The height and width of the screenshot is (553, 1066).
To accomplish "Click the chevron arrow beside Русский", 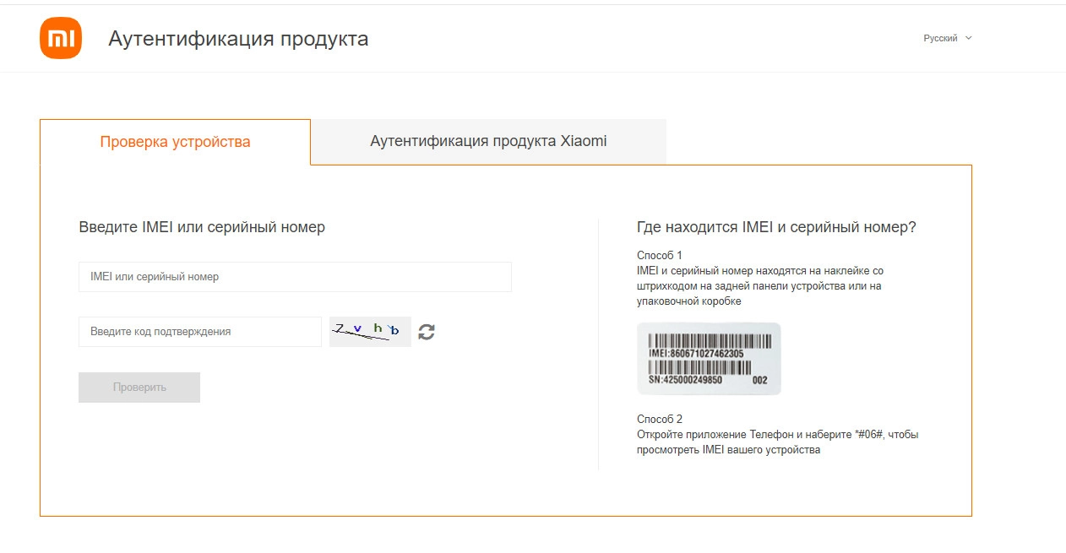I will point(969,38).
